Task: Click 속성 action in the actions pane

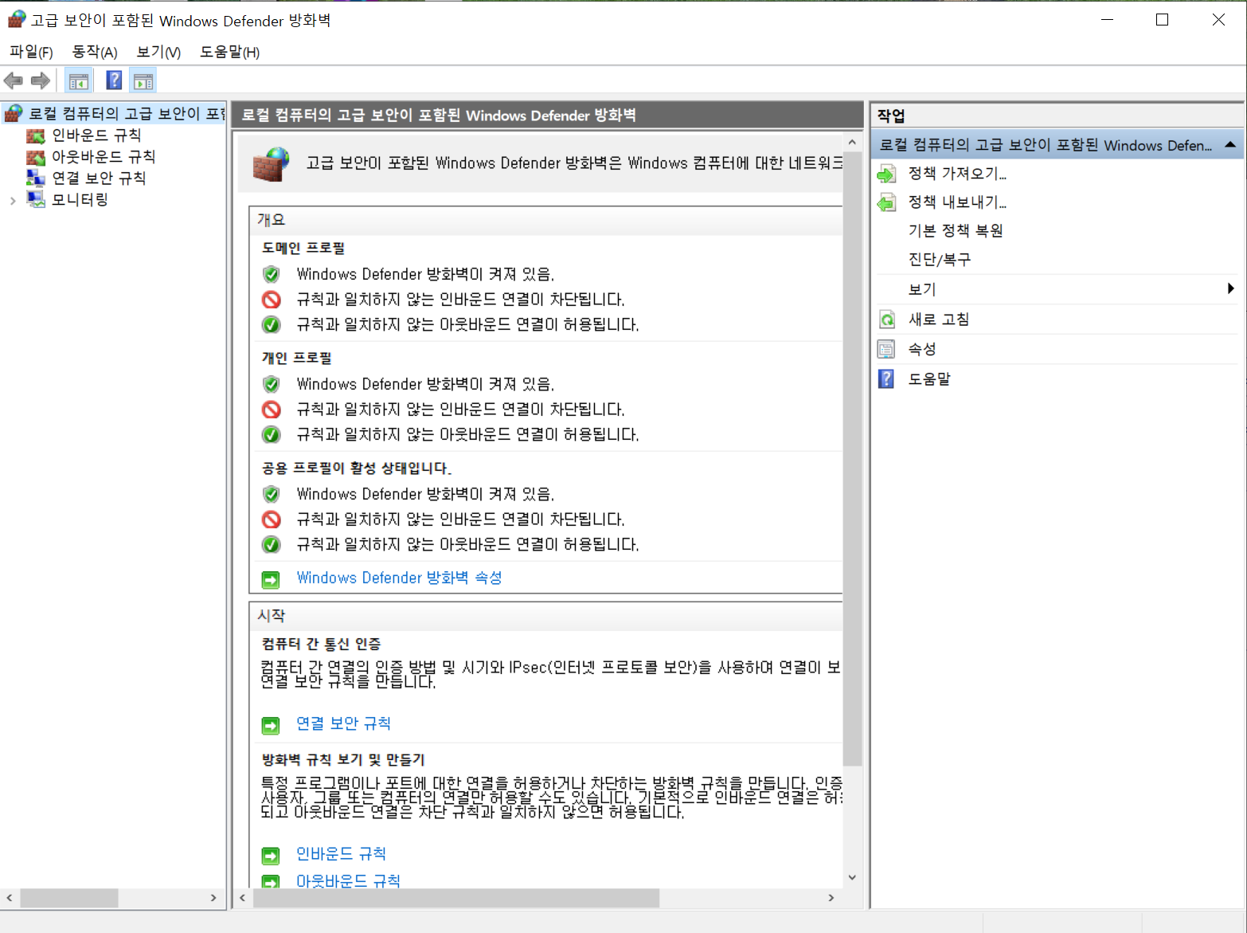Action: coord(922,349)
